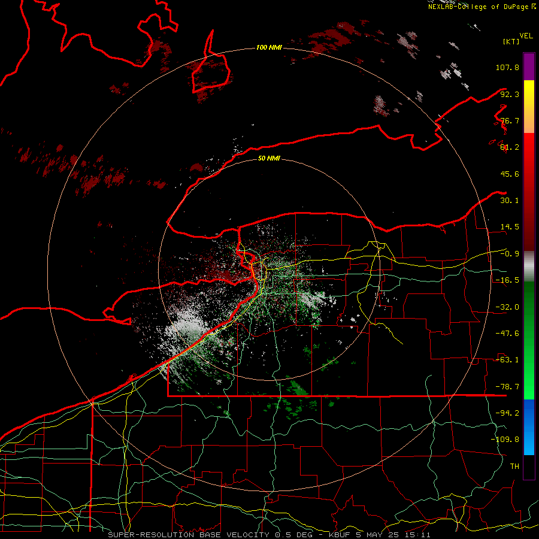Click the -47.6 value on velocity scale
The width and height of the screenshot is (539, 539).
point(507,334)
